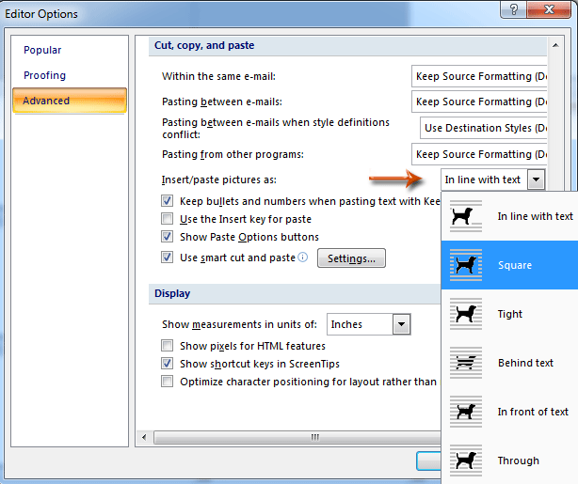
Task: Open the Help question mark button
Action: [513, 9]
